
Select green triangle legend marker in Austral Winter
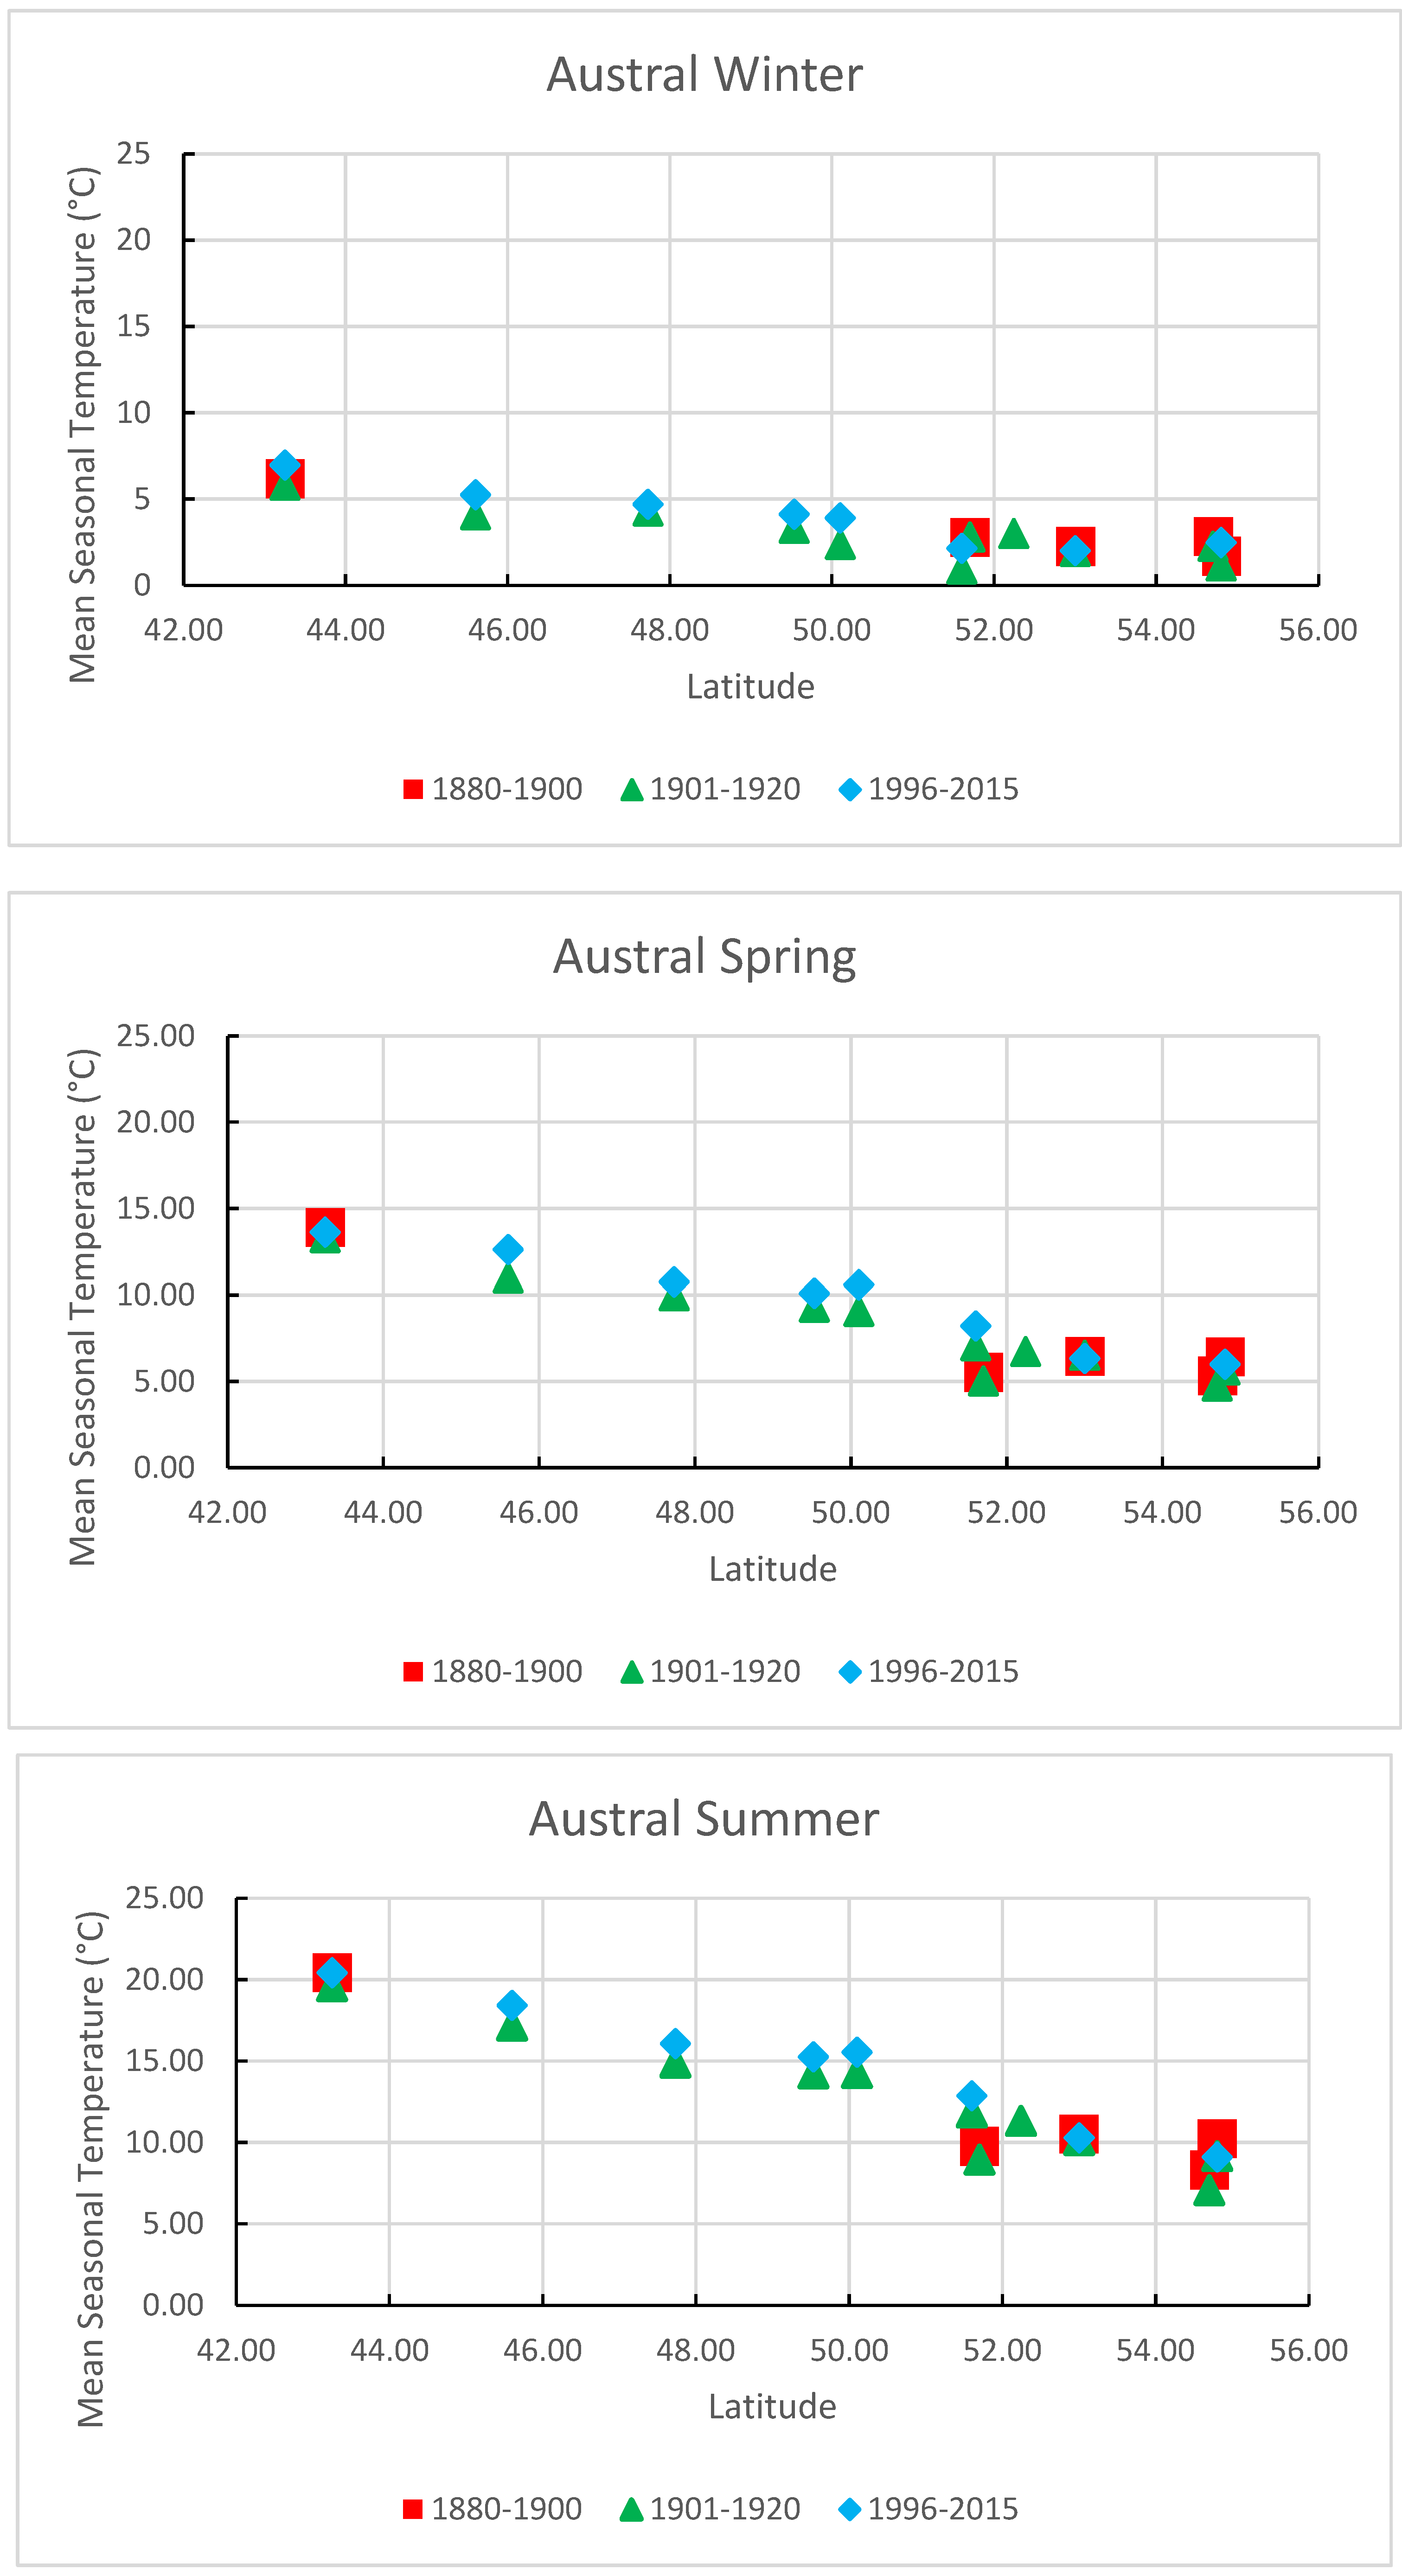631,791
